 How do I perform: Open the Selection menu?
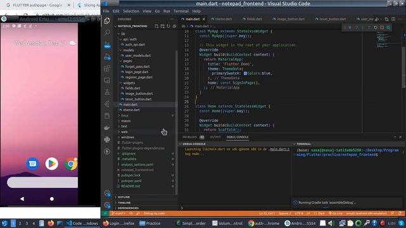tap(131, 11)
